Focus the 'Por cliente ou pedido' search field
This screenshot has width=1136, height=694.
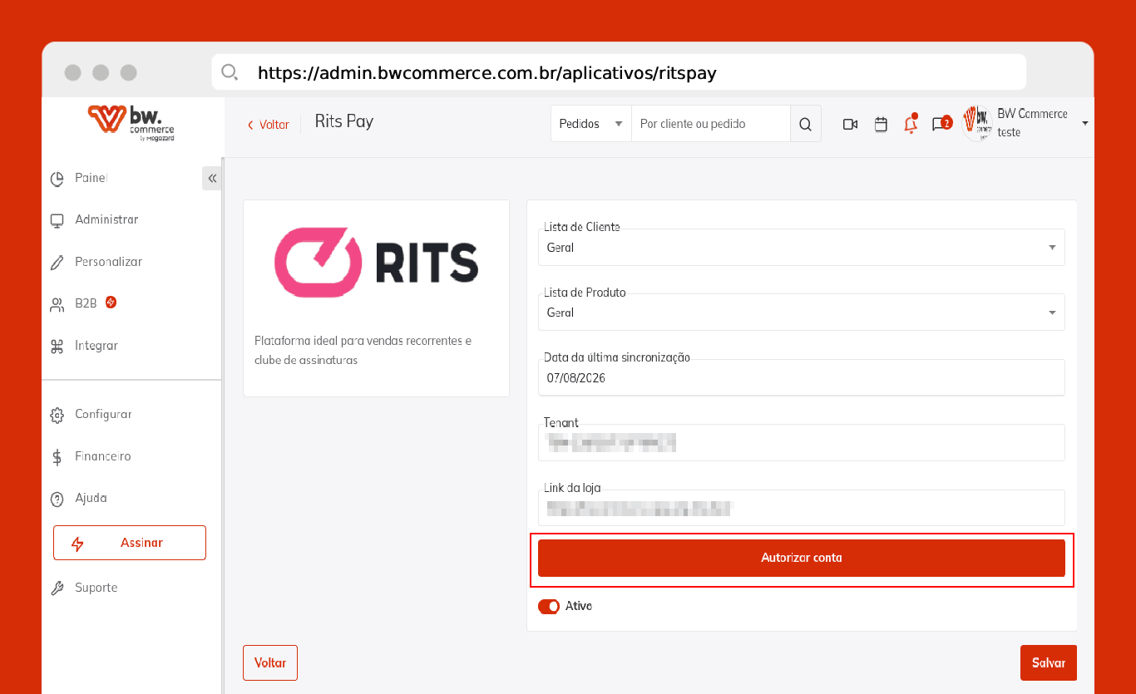tap(711, 124)
